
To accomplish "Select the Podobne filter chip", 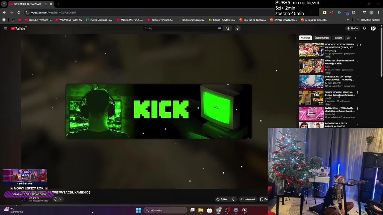I will [x=338, y=38].
